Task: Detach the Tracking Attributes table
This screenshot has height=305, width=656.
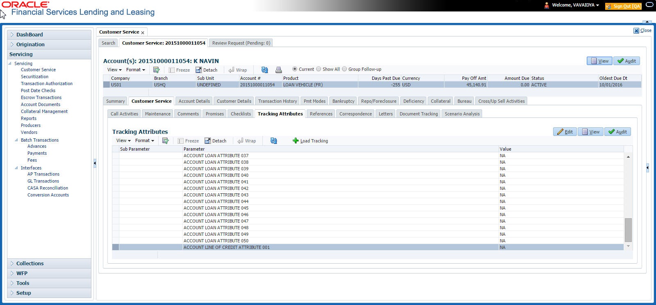Action: [x=215, y=141]
